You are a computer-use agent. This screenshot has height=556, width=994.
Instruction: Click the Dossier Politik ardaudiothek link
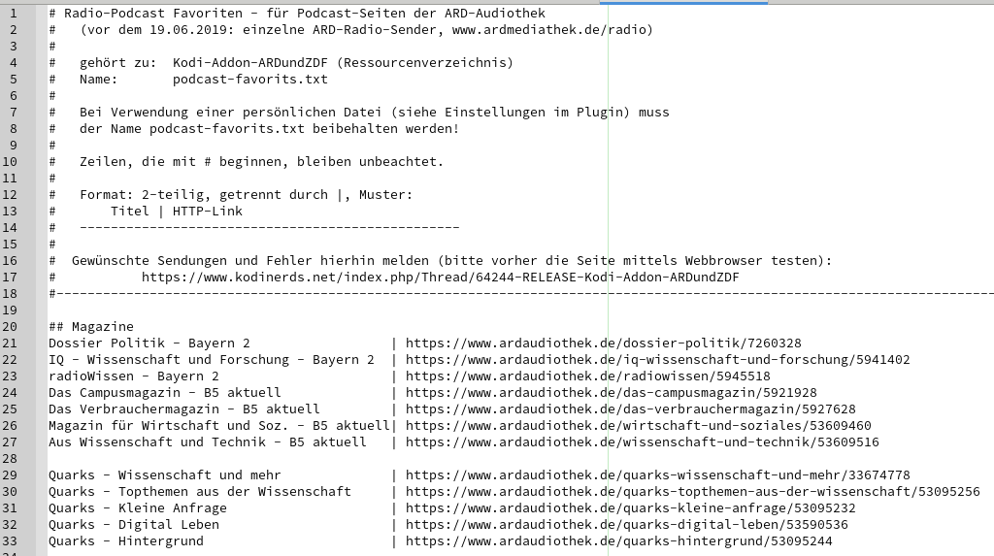[604, 343]
